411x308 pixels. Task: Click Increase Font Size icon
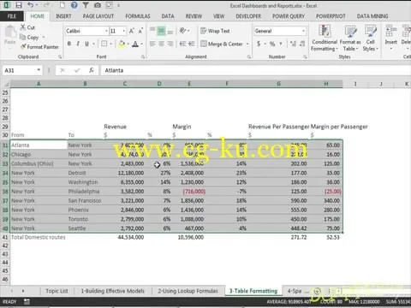point(132,31)
